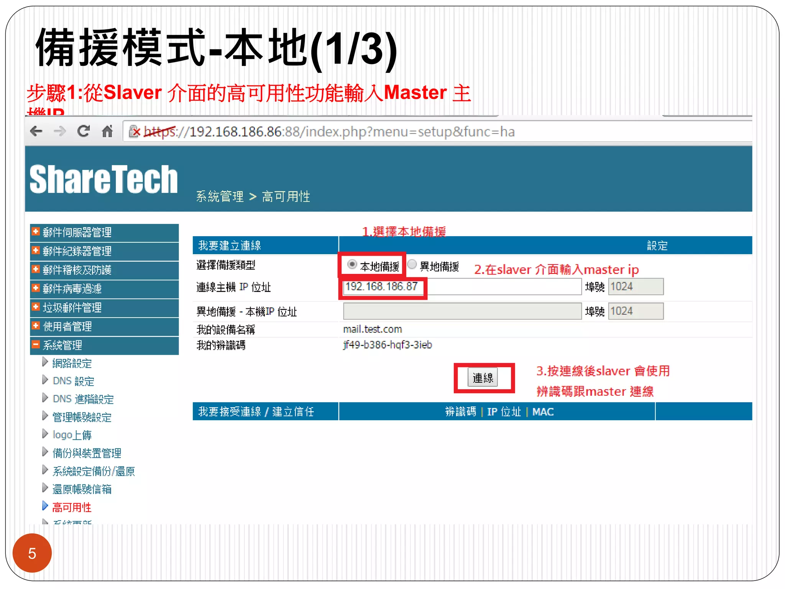785x589 pixels.
Task: Click 系統管理 menu section label
Action: (x=62, y=346)
